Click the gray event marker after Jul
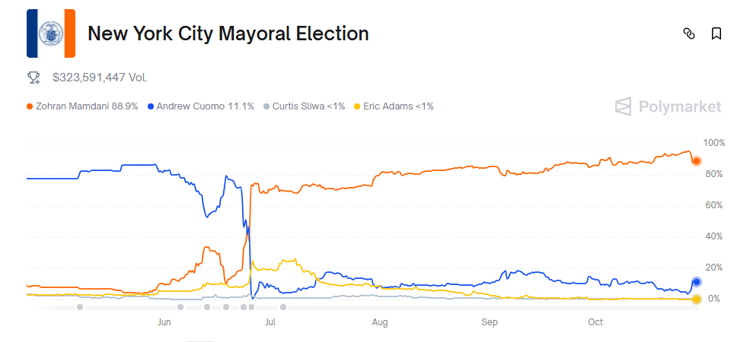734x342 pixels. click(283, 307)
